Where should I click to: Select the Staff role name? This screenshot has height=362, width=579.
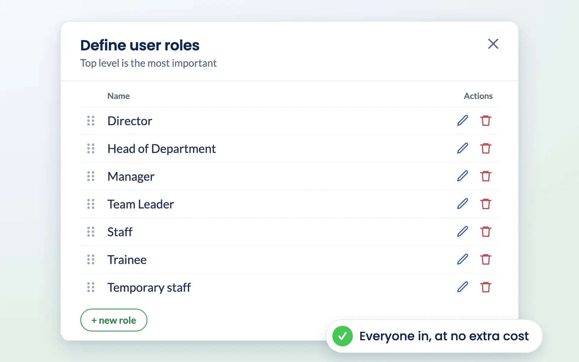tap(120, 232)
